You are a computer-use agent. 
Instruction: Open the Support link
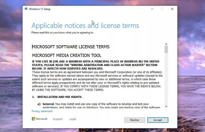[58, 119]
